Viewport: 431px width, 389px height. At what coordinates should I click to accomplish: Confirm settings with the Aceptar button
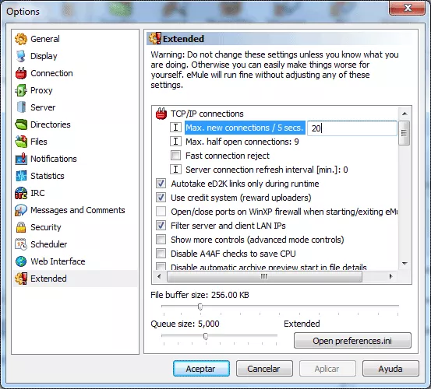201,369
